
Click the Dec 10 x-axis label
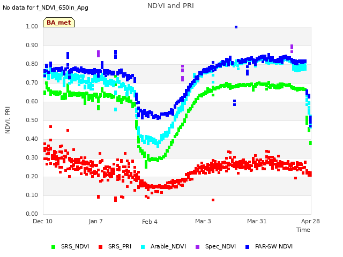point(43,221)
